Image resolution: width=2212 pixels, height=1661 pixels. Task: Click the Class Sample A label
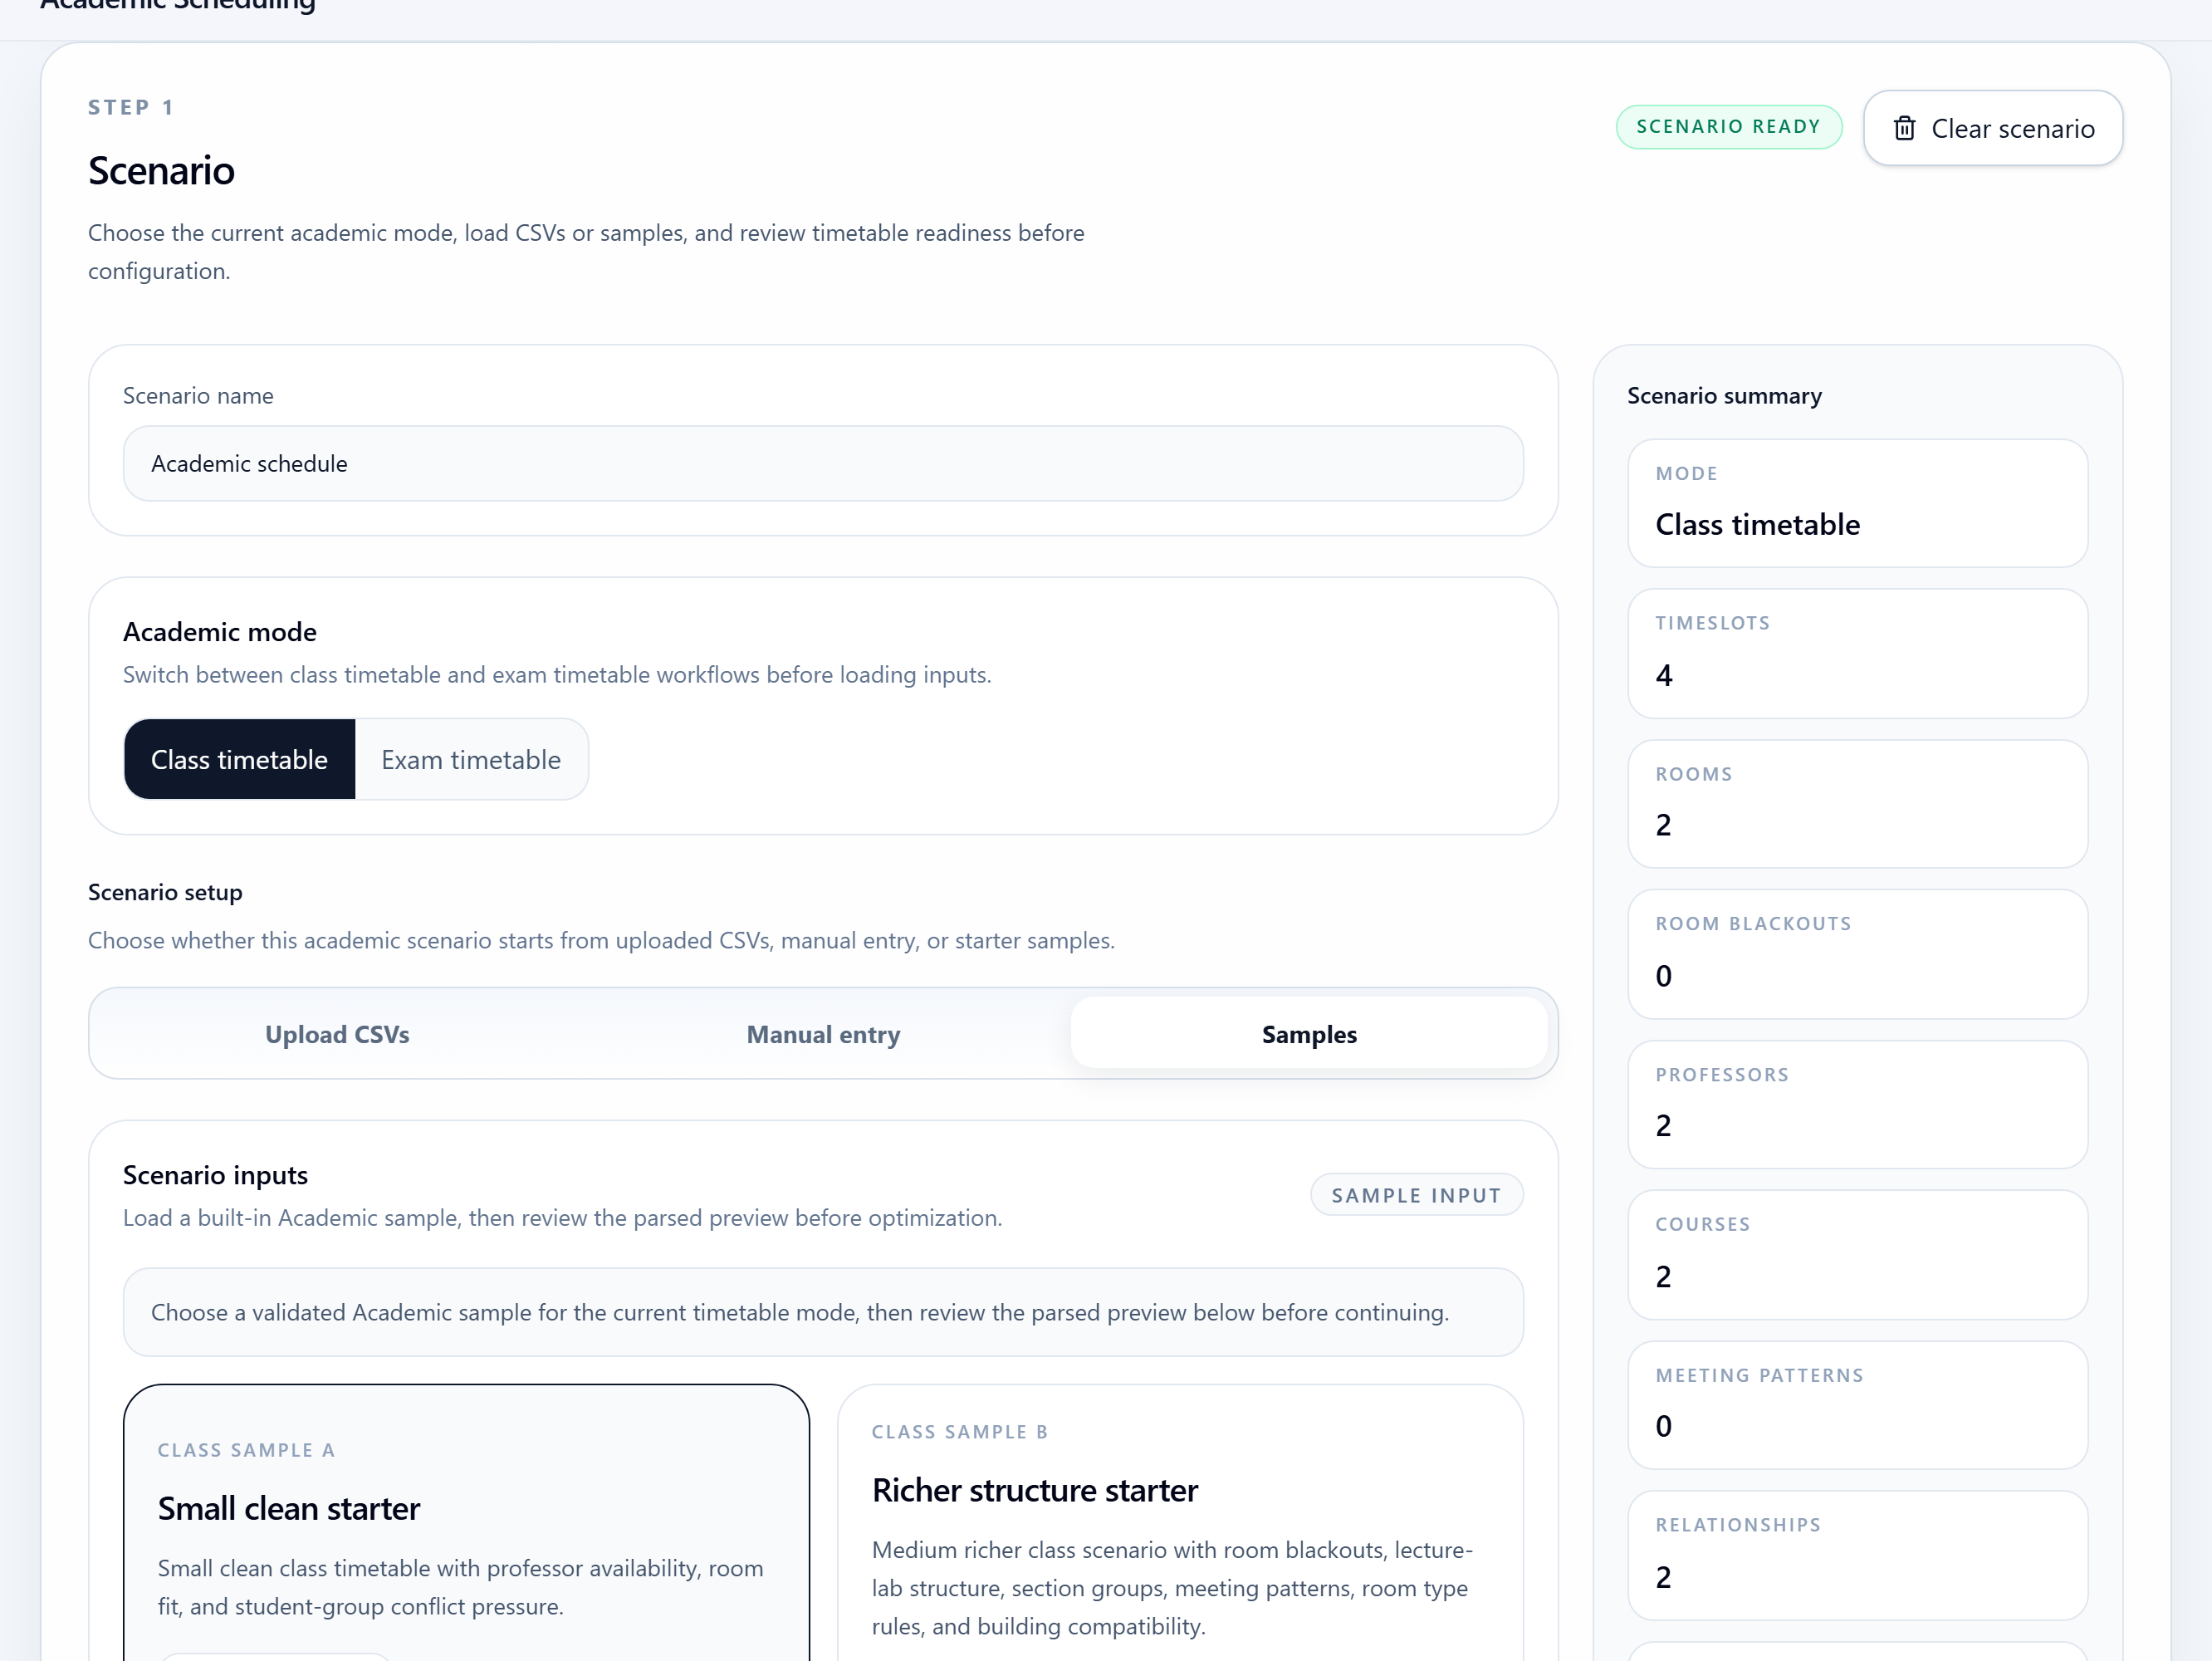246,1450
